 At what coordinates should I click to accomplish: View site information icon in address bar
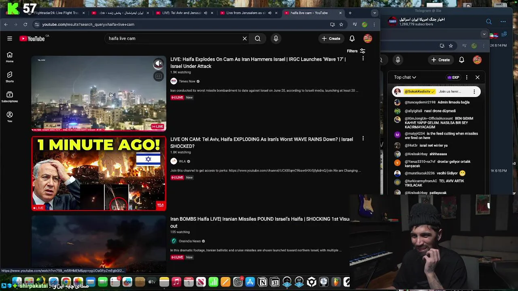[x=37, y=24]
